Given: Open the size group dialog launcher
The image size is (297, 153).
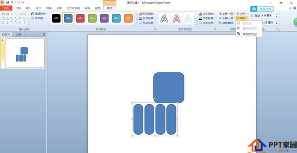Looking at the screenshot, I should 278,29.
